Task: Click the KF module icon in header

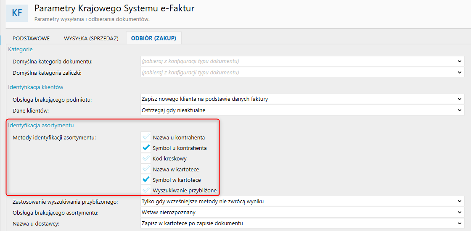Action: (17, 13)
